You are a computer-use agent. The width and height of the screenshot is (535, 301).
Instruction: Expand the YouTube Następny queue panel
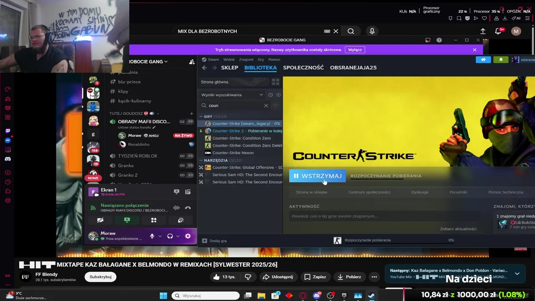517,274
